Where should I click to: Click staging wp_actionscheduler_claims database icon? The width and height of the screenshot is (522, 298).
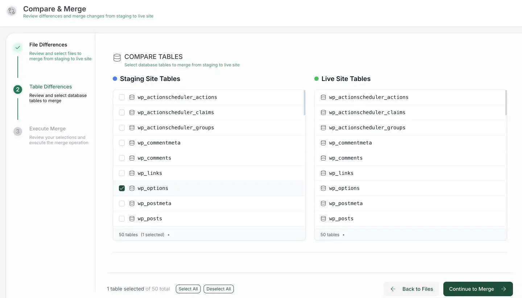coord(132,112)
